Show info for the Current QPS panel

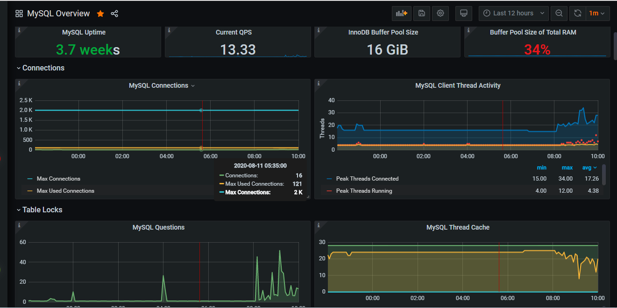(169, 30)
